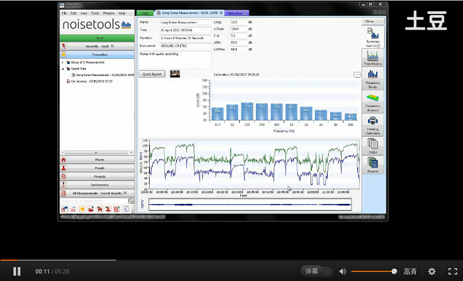
Task: Open the People section
Action: pyautogui.click(x=97, y=168)
